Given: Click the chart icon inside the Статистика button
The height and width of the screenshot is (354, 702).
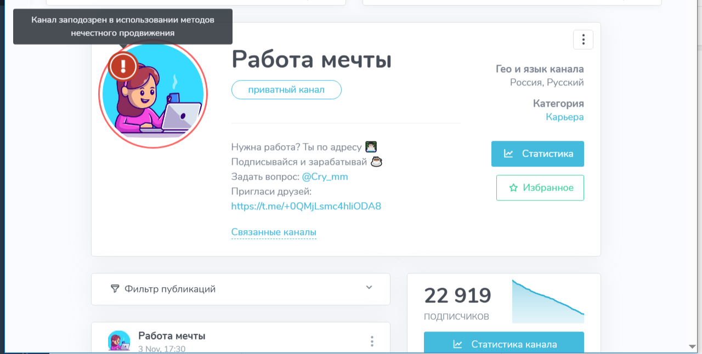Looking at the screenshot, I should pyautogui.click(x=509, y=154).
